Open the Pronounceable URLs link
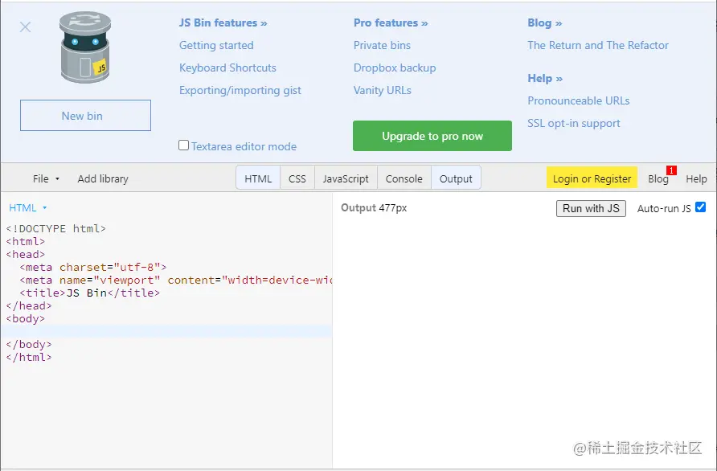Screen dimensions: 717x471 pyautogui.click(x=579, y=100)
